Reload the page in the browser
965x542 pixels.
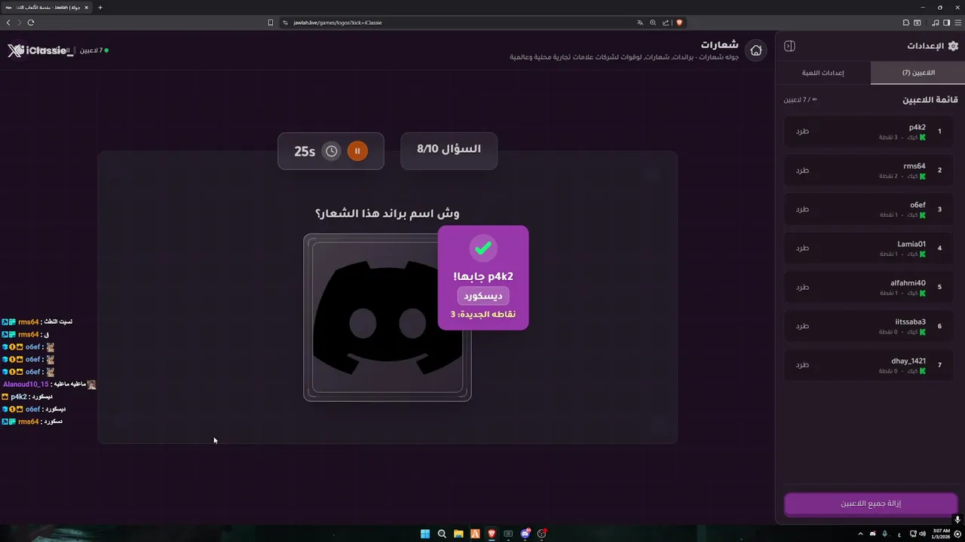(x=31, y=23)
